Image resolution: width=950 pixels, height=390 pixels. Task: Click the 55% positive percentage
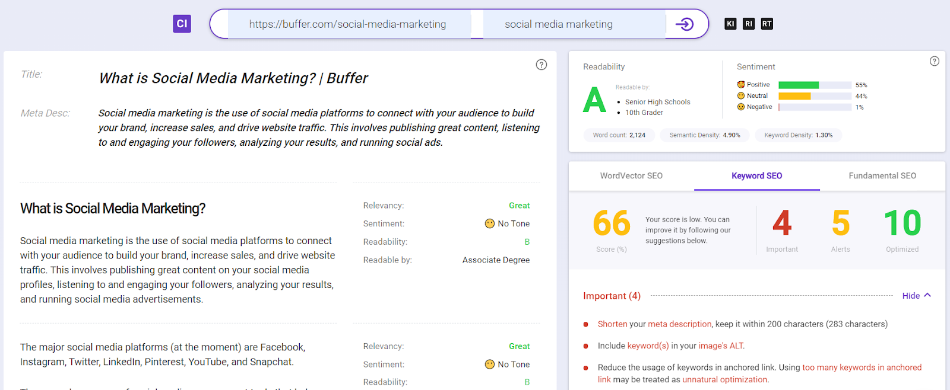861,85
